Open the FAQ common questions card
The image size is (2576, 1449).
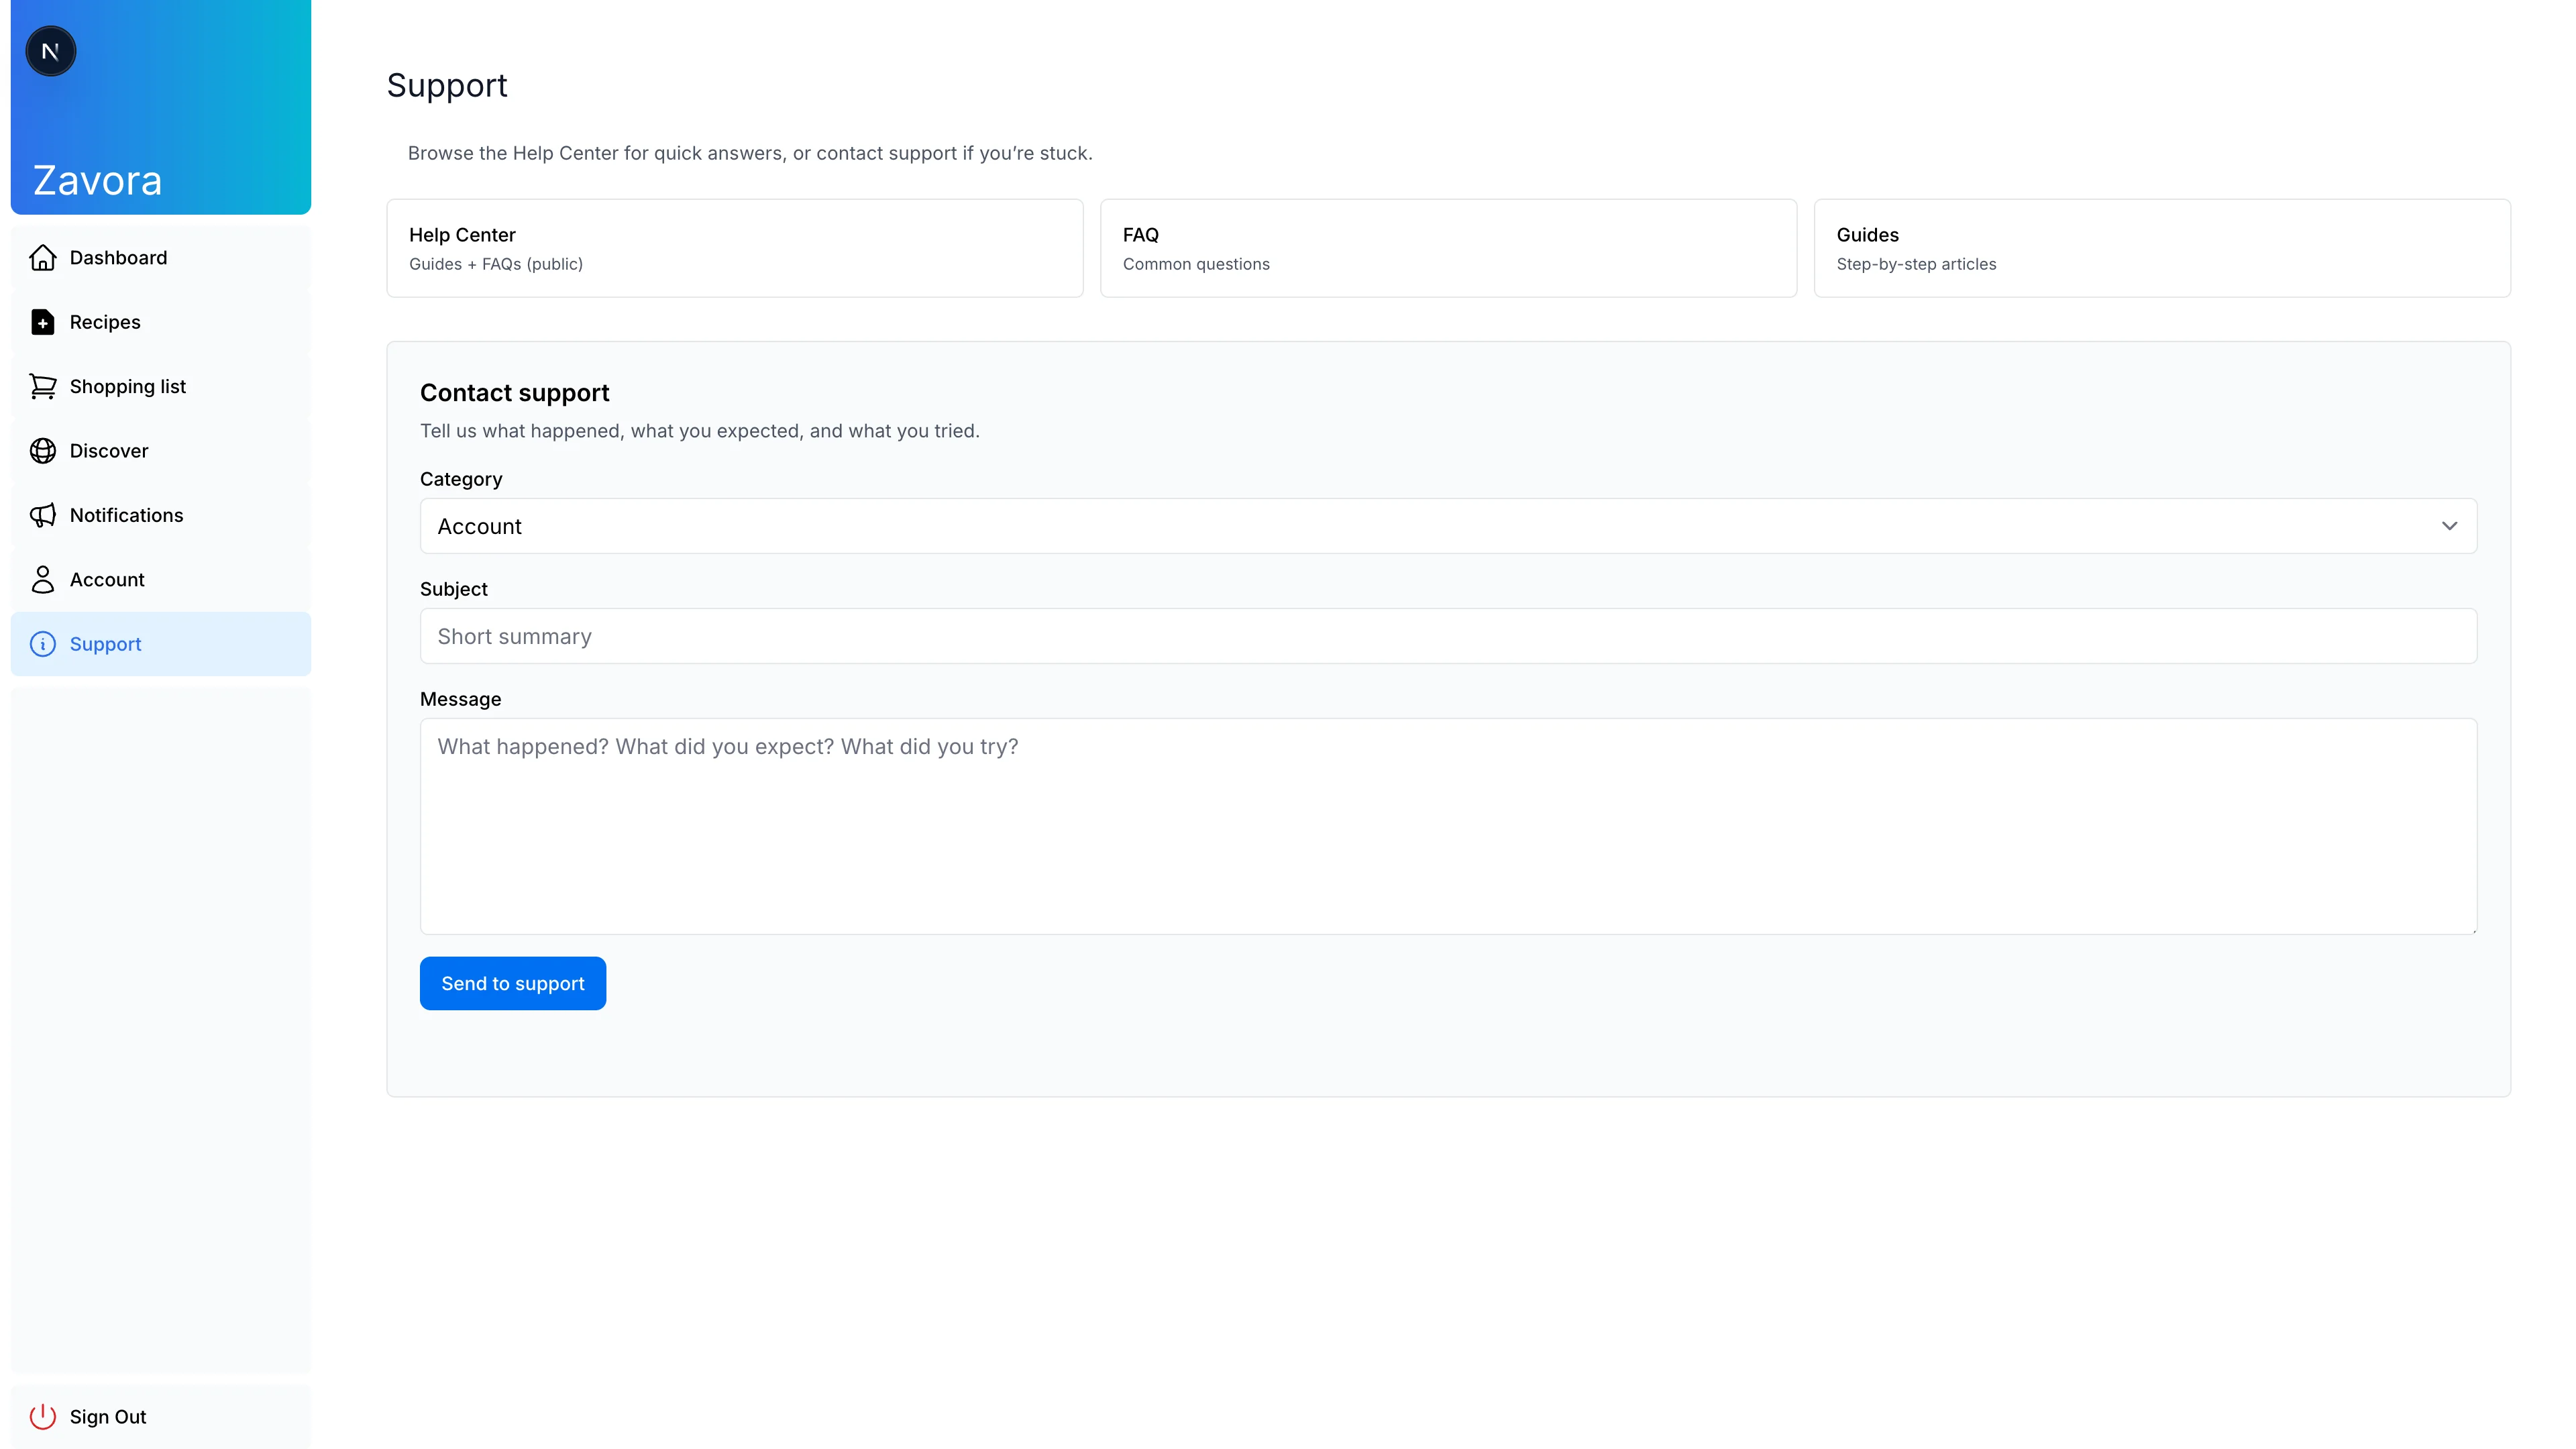(x=1447, y=248)
